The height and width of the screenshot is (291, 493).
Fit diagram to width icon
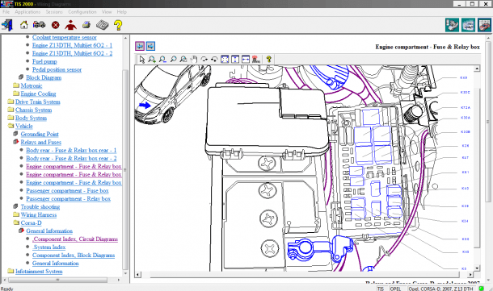(x=246, y=60)
